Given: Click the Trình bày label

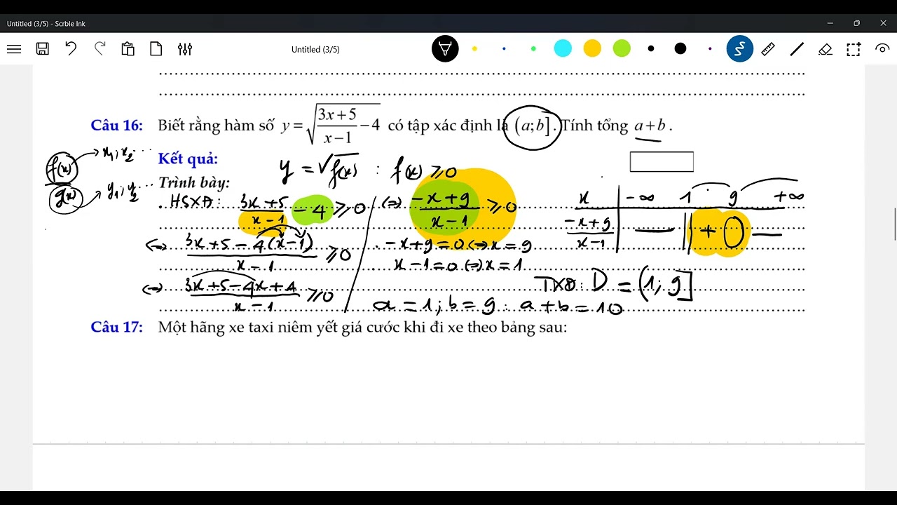Looking at the screenshot, I should pyautogui.click(x=194, y=183).
